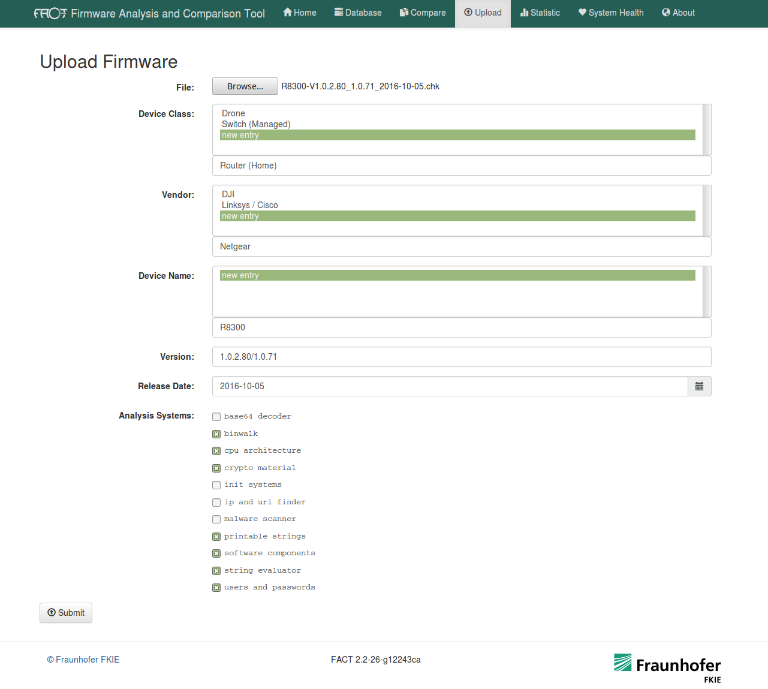Enable the ip and uri finder checkbox
This screenshot has width=768, height=689.
coord(216,503)
